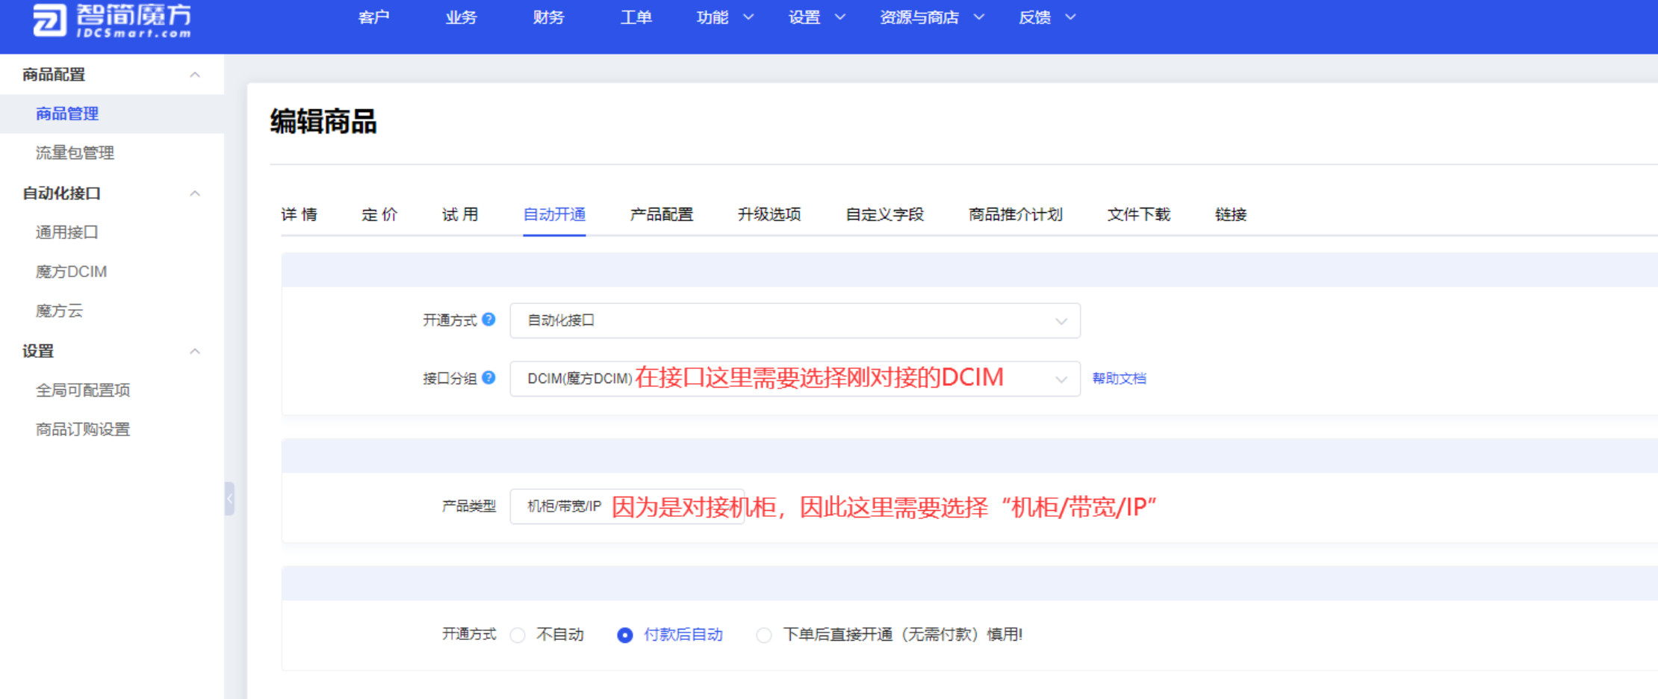
Task: Collapse the 自动化接口 sidebar section
Action: (112, 193)
